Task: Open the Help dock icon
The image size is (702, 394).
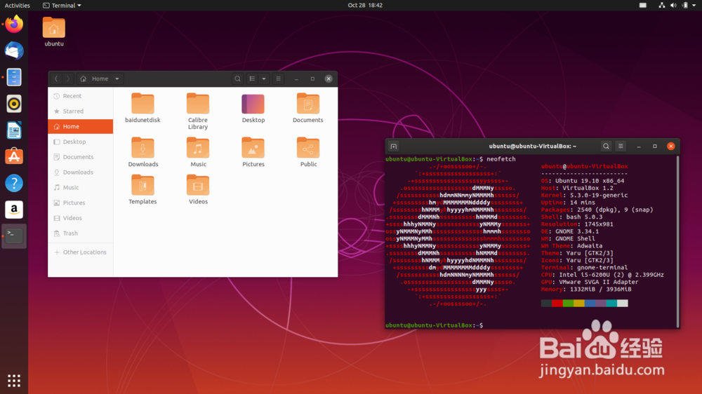Action: (x=14, y=183)
